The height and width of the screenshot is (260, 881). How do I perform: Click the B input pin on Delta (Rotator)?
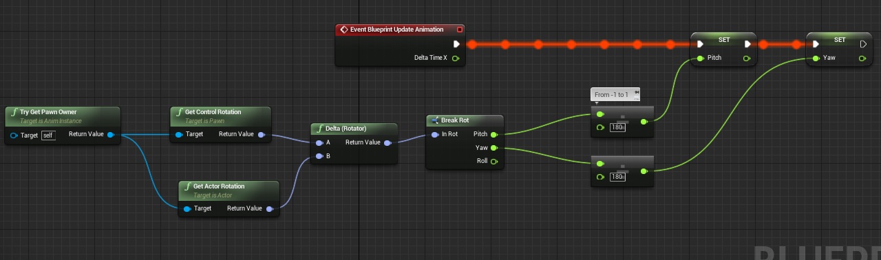click(319, 156)
